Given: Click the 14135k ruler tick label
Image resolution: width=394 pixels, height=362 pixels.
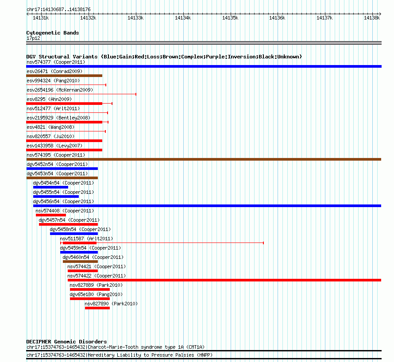Looking at the screenshot, I should click(230, 18).
